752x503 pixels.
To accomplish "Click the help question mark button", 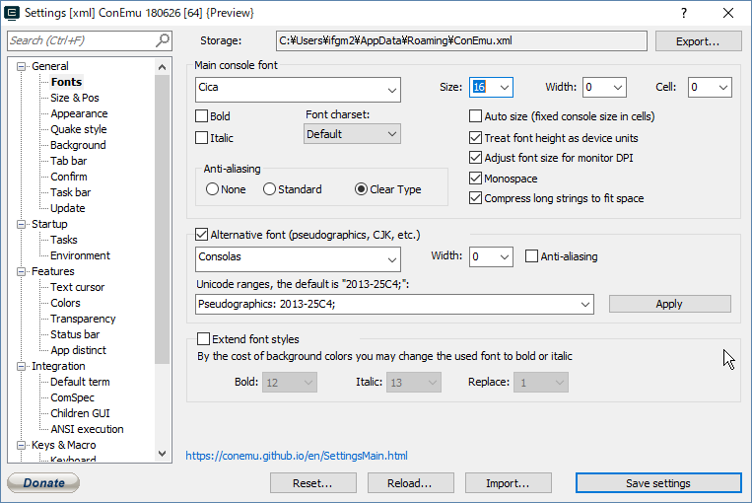I will [684, 13].
